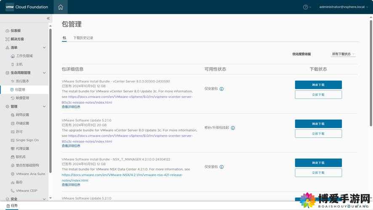
Task: Click 优化搜索依据 label
Action: [301, 54]
